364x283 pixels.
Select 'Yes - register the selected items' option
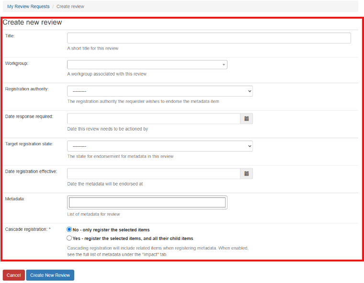[x=69, y=238]
